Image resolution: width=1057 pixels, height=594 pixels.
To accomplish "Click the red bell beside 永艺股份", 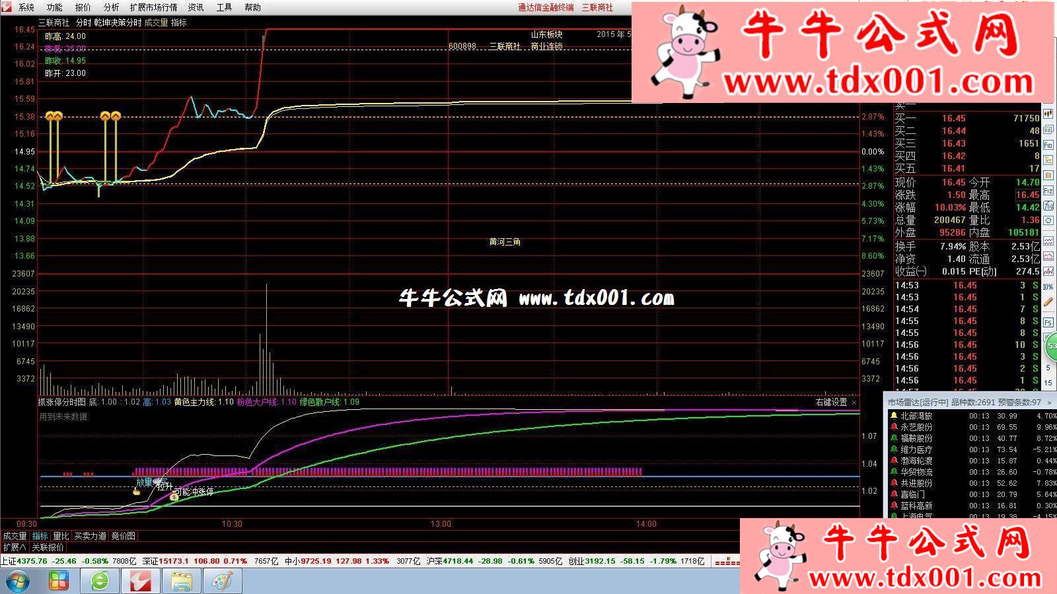I will [x=894, y=427].
